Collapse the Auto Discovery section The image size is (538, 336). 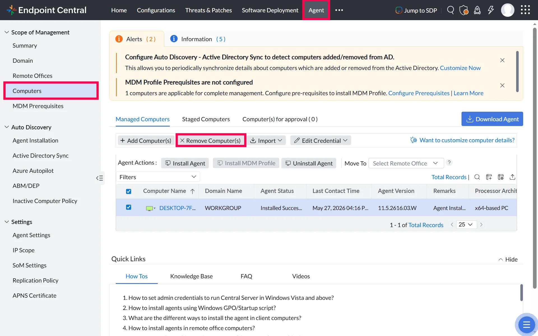(7, 127)
